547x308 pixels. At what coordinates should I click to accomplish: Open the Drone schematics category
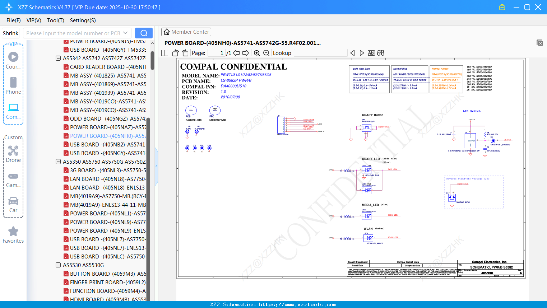click(x=13, y=154)
